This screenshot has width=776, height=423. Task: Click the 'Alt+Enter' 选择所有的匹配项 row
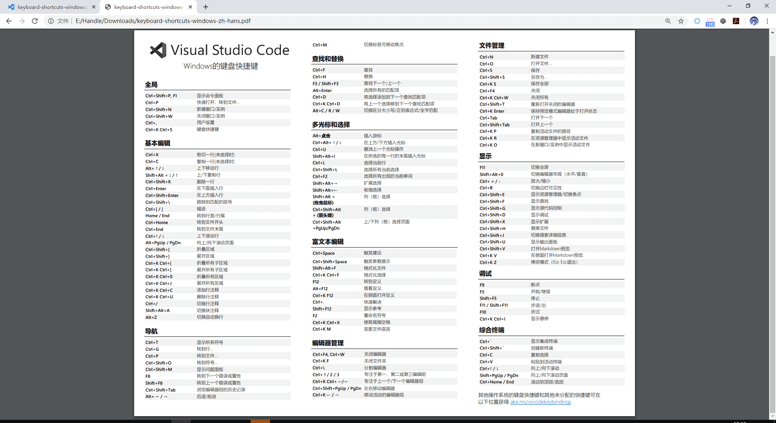pos(384,90)
